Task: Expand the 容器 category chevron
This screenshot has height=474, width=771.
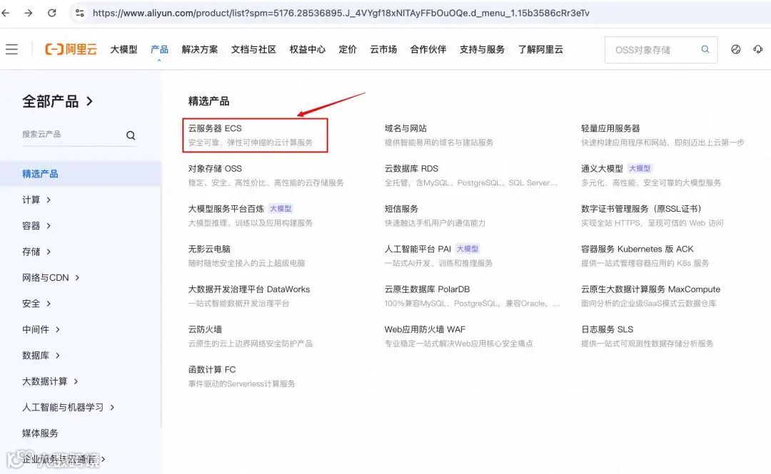Action: (49, 225)
